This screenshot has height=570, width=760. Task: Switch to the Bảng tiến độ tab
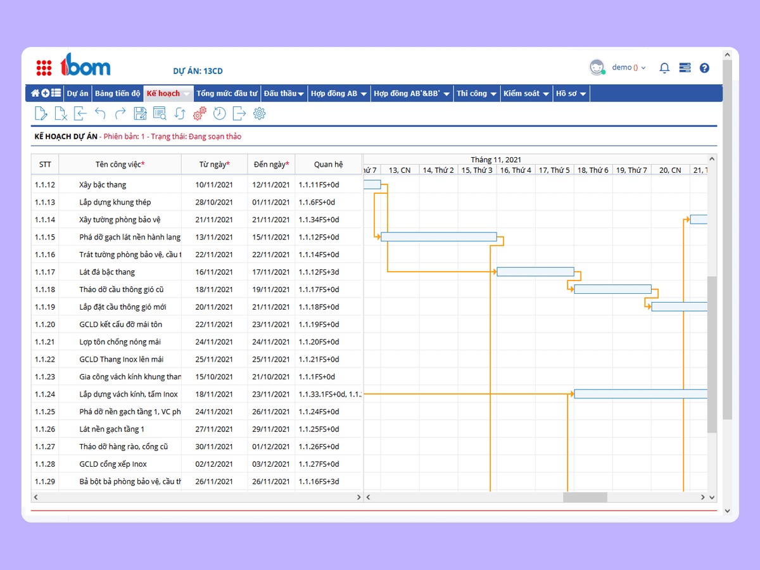click(117, 93)
